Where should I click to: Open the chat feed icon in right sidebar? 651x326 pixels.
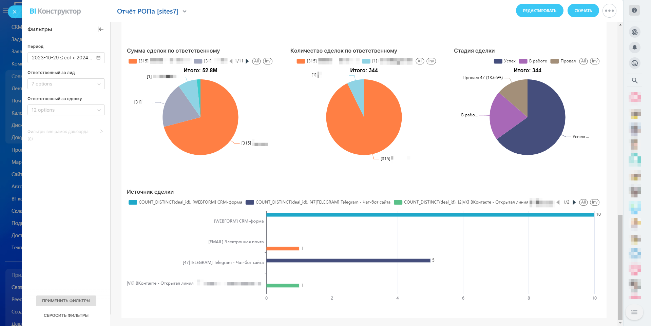click(634, 63)
